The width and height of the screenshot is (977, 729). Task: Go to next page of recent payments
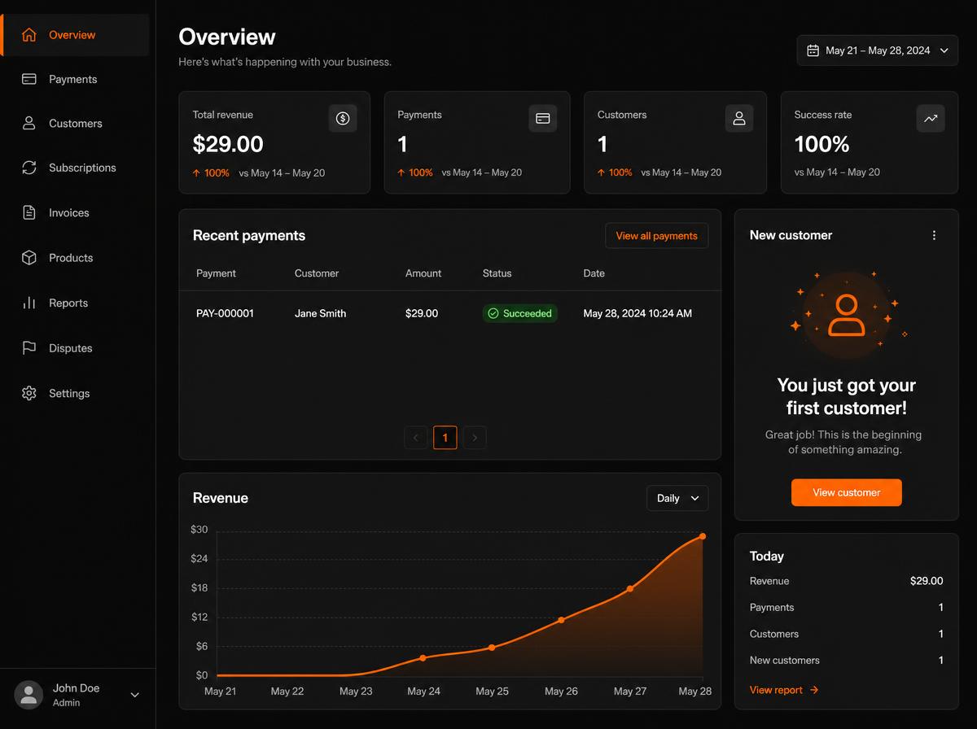475,438
